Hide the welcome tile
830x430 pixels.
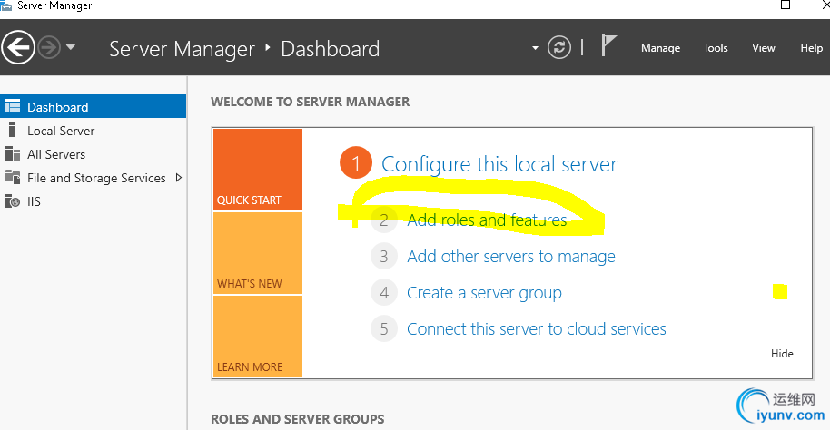pyautogui.click(x=782, y=353)
